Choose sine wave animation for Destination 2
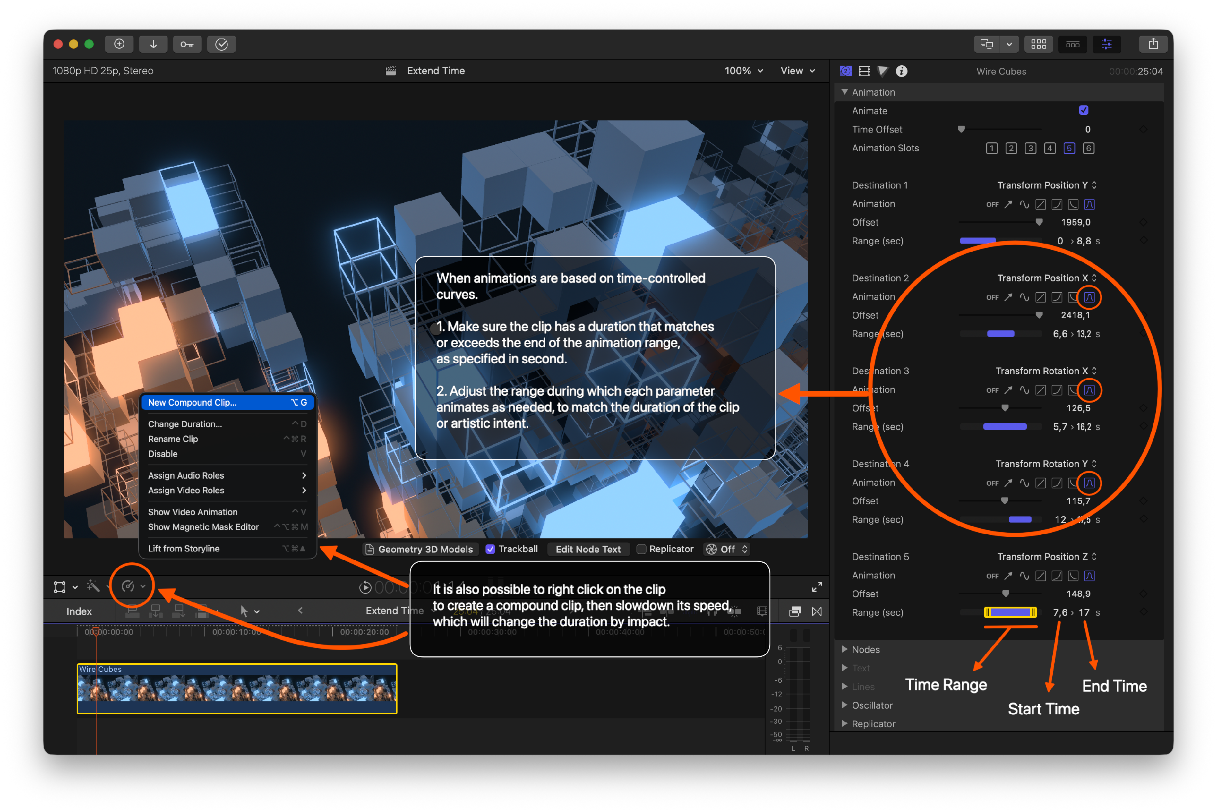This screenshot has height=812, width=1217. tap(1024, 297)
